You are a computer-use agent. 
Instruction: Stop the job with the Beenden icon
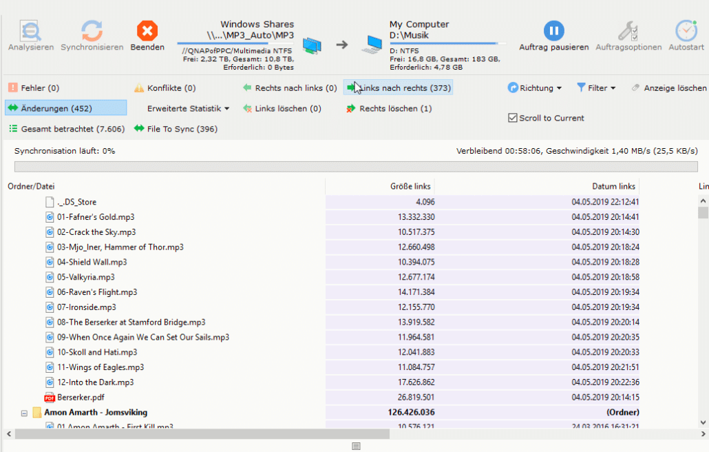(147, 30)
